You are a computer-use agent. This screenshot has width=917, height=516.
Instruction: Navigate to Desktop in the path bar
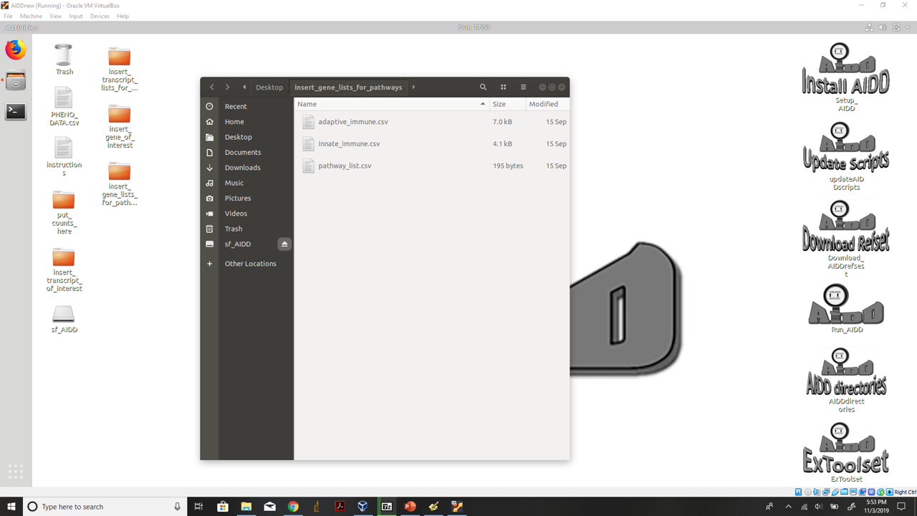tap(269, 87)
